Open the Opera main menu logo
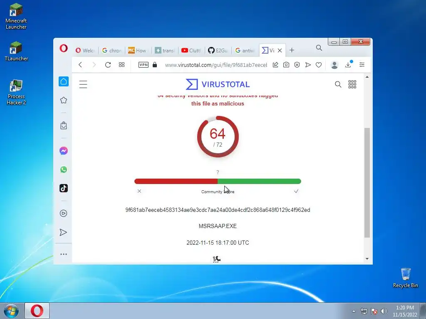 [64, 49]
